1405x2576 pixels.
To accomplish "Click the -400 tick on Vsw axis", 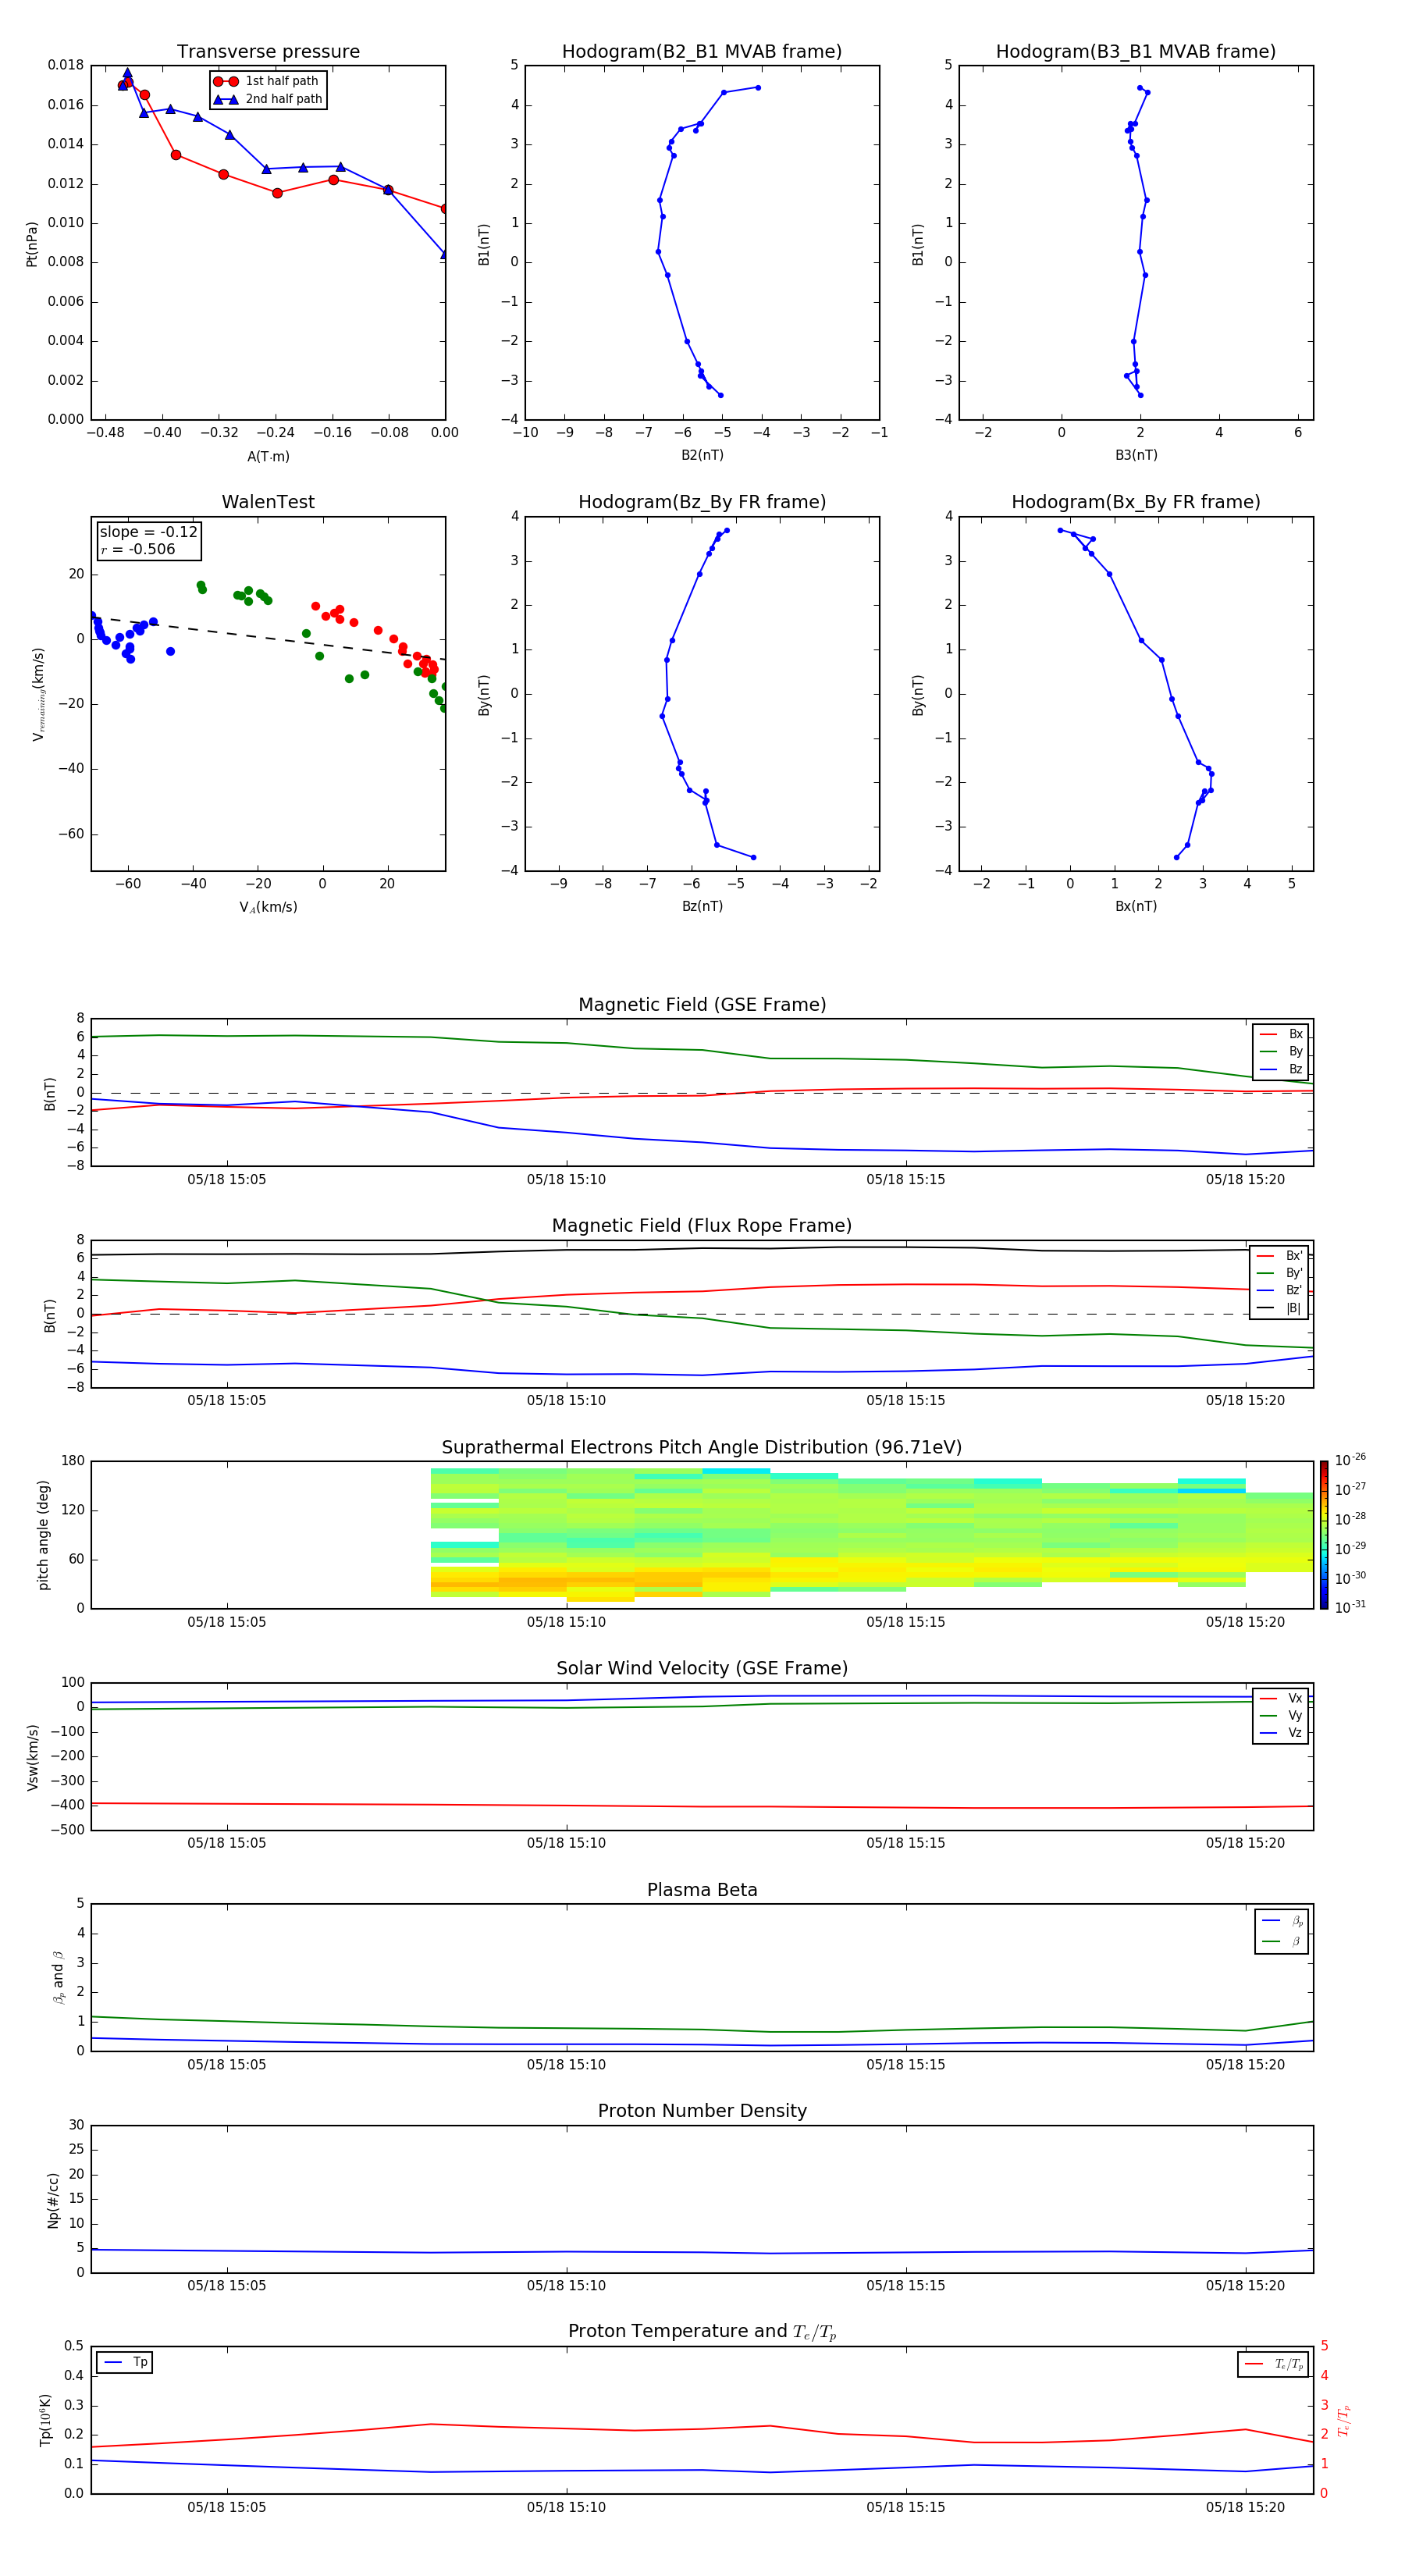I will 66,1806.
